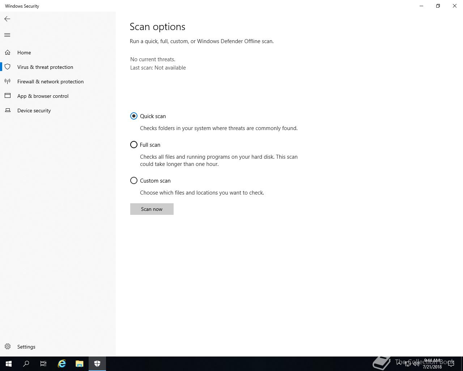
Task: Open the Action Center notifications icon
Action: [x=451, y=364]
